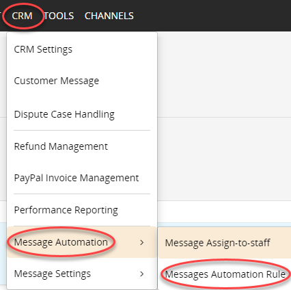Click the blank dark navigation bar right of CHANNELS
The image size is (291, 290).
212,16
